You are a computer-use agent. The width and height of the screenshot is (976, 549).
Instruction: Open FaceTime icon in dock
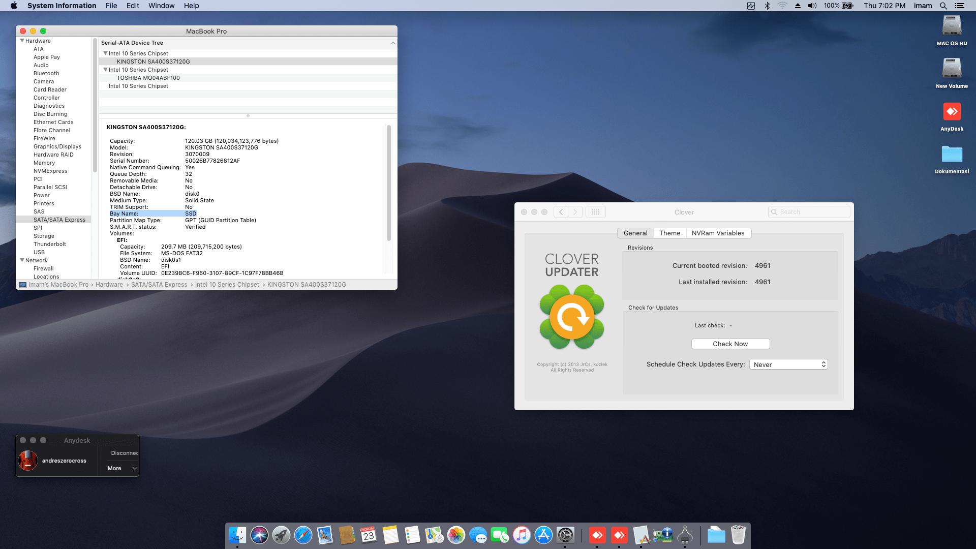(500, 535)
